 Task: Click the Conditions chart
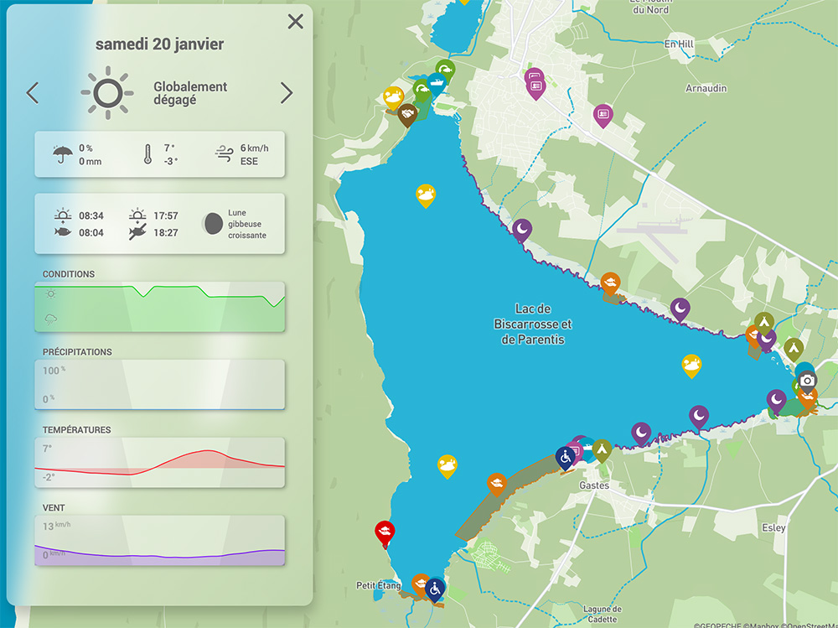[160, 307]
